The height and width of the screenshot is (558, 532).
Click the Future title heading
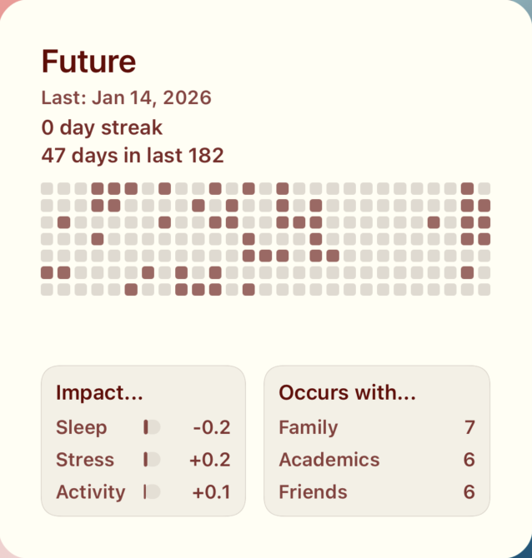[88, 62]
